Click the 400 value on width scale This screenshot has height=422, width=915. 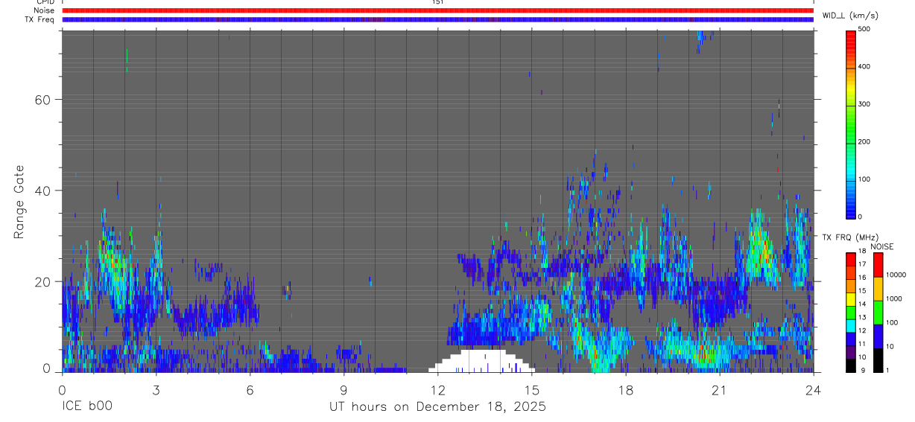(864, 66)
